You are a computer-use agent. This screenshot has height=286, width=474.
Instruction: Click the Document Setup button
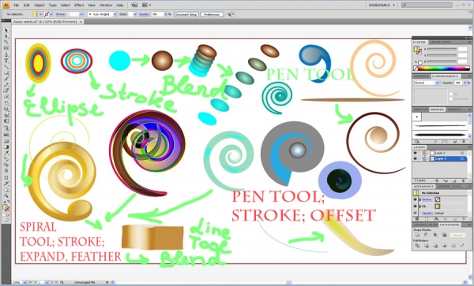[186, 14]
